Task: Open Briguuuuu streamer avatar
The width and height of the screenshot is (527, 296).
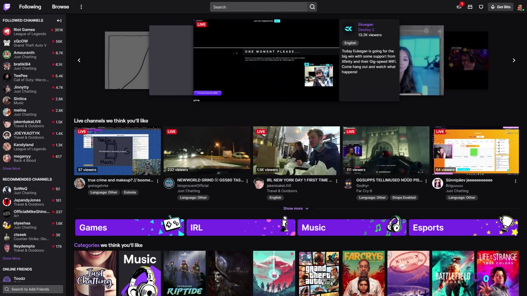Action: point(438,183)
